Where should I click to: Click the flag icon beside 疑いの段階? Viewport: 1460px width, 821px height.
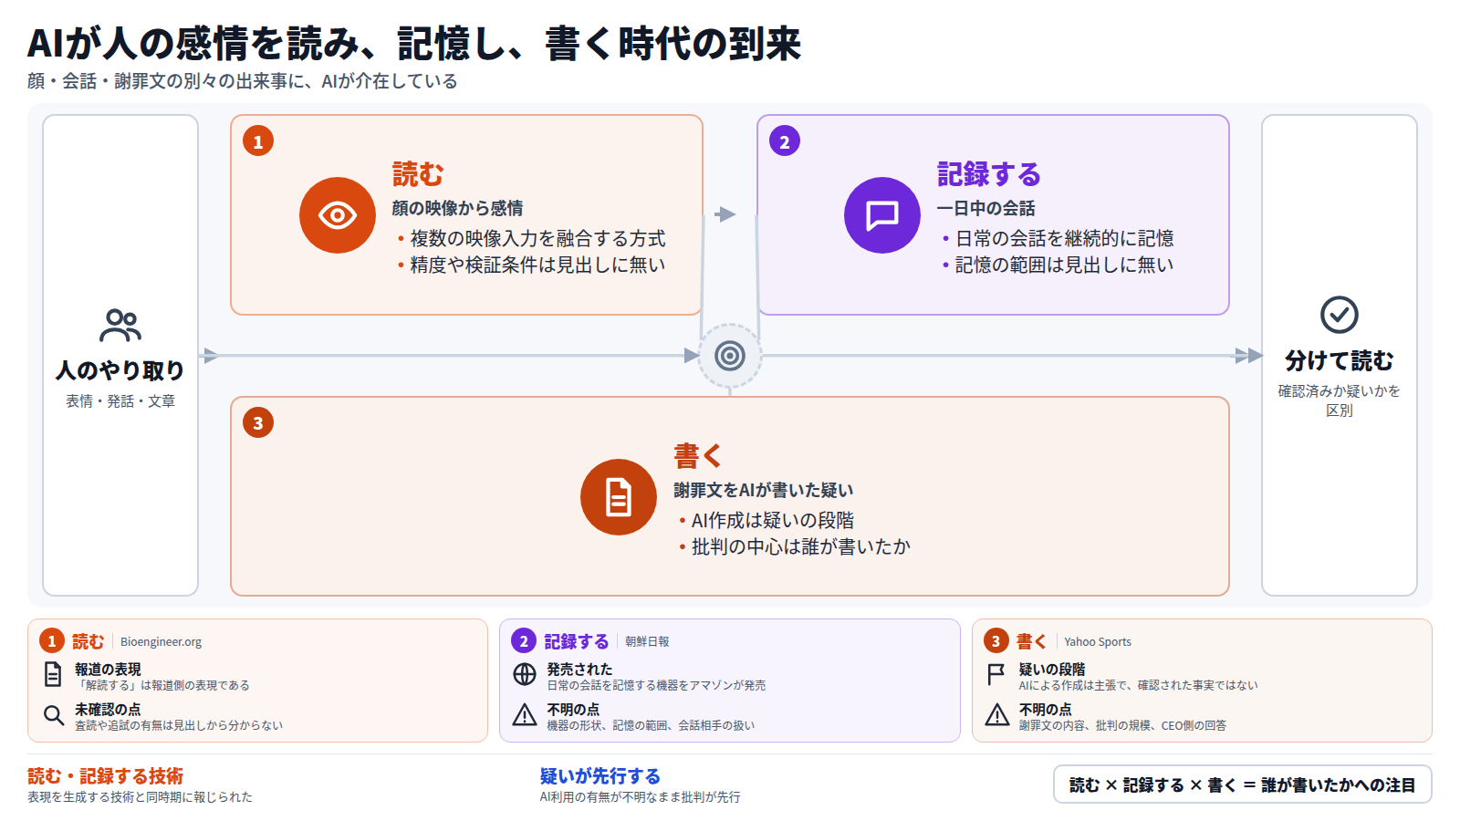996,674
